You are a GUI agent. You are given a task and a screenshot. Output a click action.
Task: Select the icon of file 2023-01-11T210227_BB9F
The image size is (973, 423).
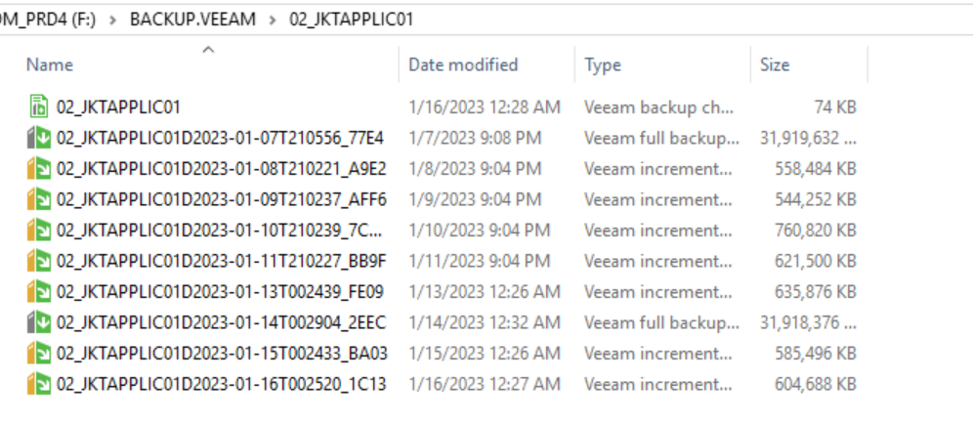(x=38, y=261)
